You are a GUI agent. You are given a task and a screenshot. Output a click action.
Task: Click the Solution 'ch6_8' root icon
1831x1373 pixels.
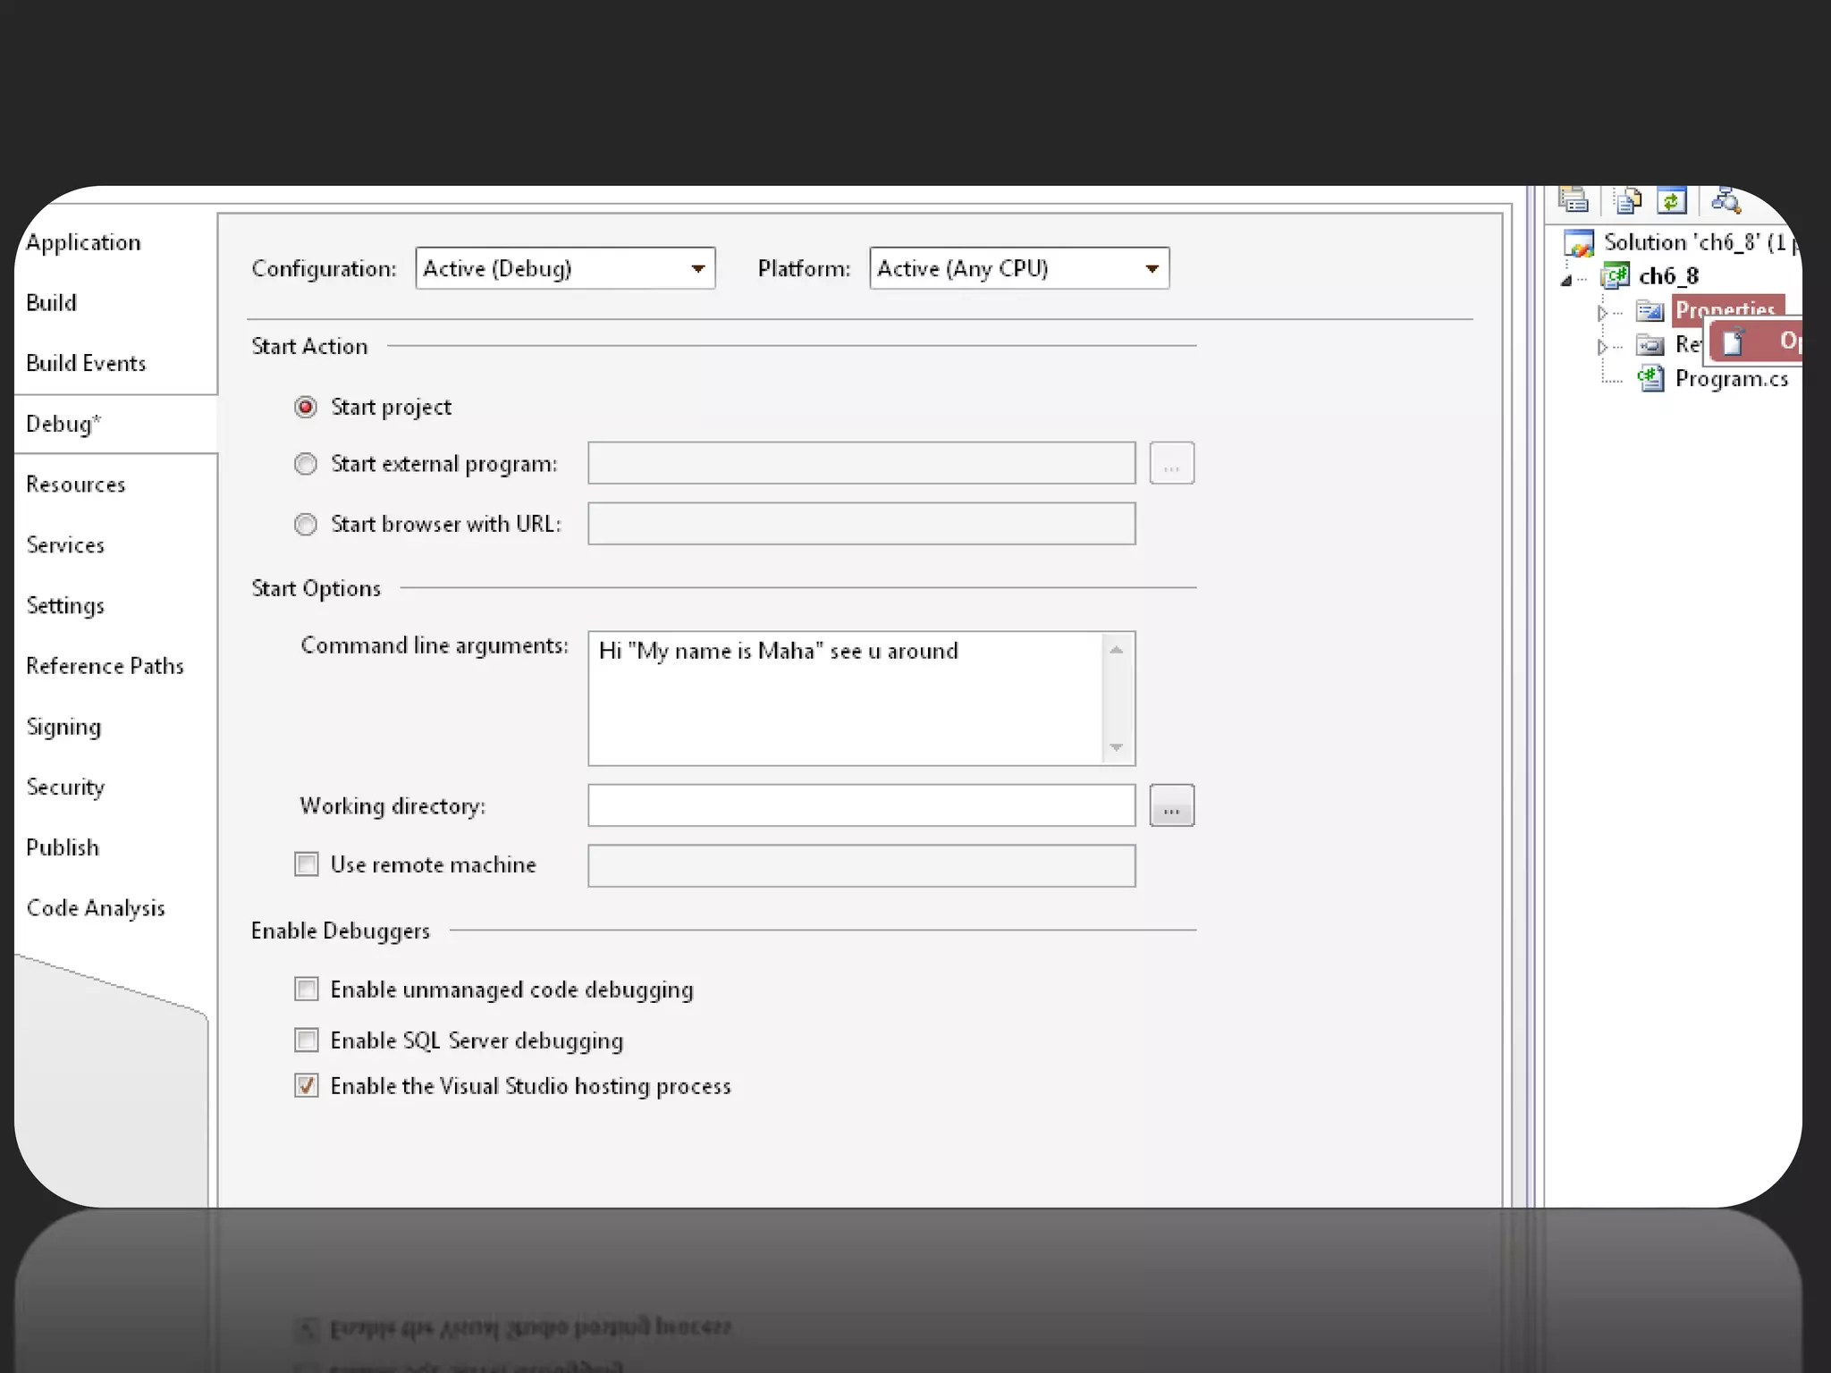[1579, 243]
